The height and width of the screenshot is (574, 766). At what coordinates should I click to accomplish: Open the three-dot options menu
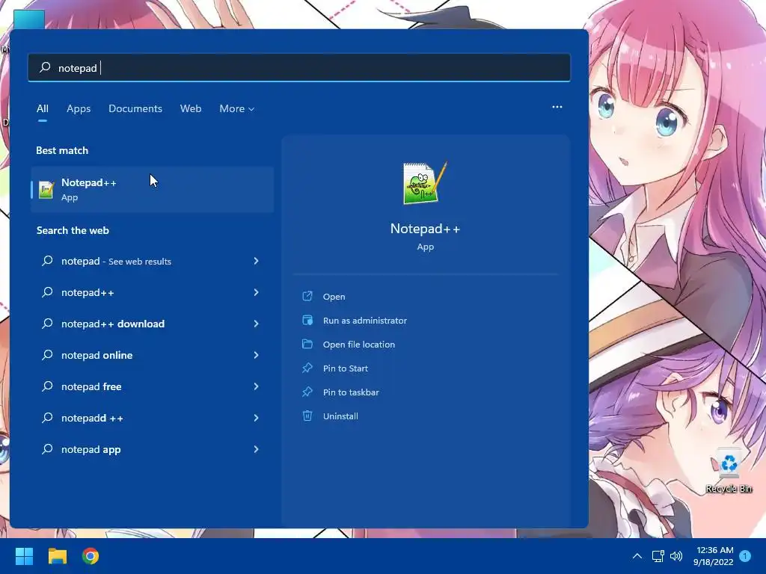[x=557, y=107]
